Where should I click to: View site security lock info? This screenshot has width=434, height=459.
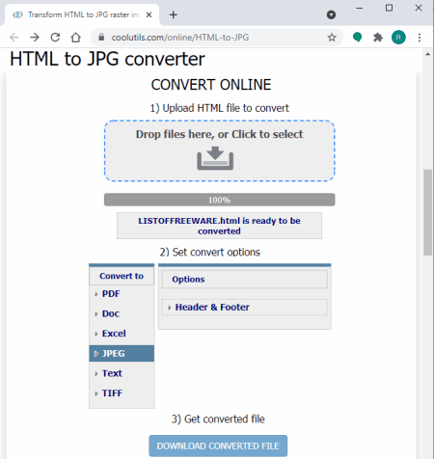[101, 38]
